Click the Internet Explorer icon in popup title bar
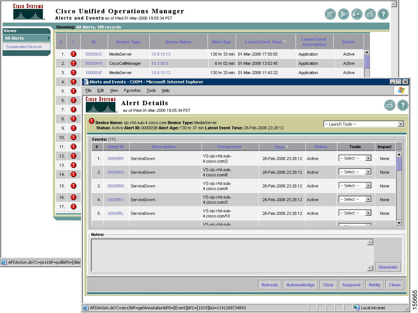 86,81
